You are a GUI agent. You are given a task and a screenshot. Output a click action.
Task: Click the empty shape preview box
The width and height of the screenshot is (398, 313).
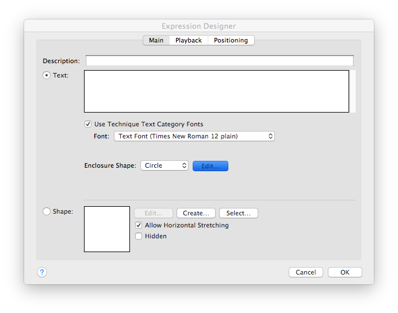coord(107,229)
